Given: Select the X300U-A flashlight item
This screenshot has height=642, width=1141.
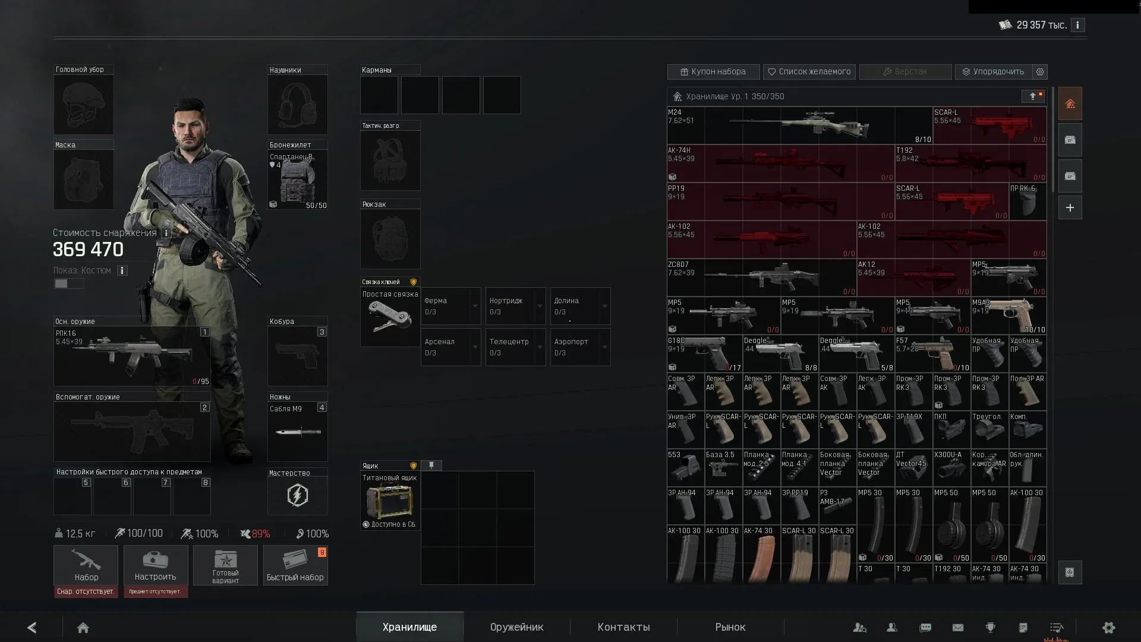Looking at the screenshot, I should tap(951, 468).
